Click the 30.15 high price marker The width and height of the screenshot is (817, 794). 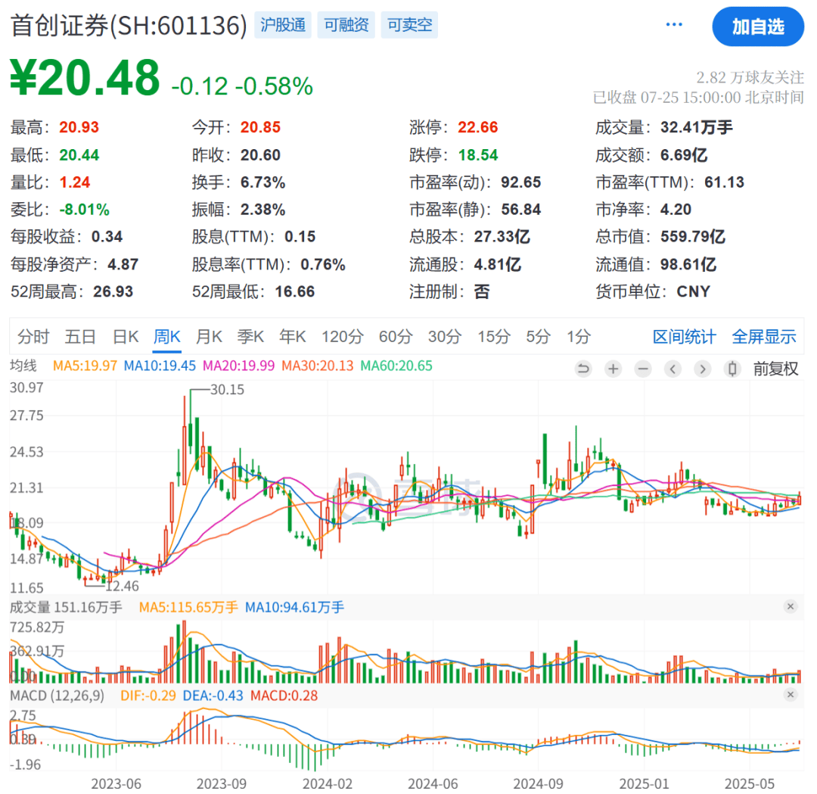pyautogui.click(x=227, y=390)
